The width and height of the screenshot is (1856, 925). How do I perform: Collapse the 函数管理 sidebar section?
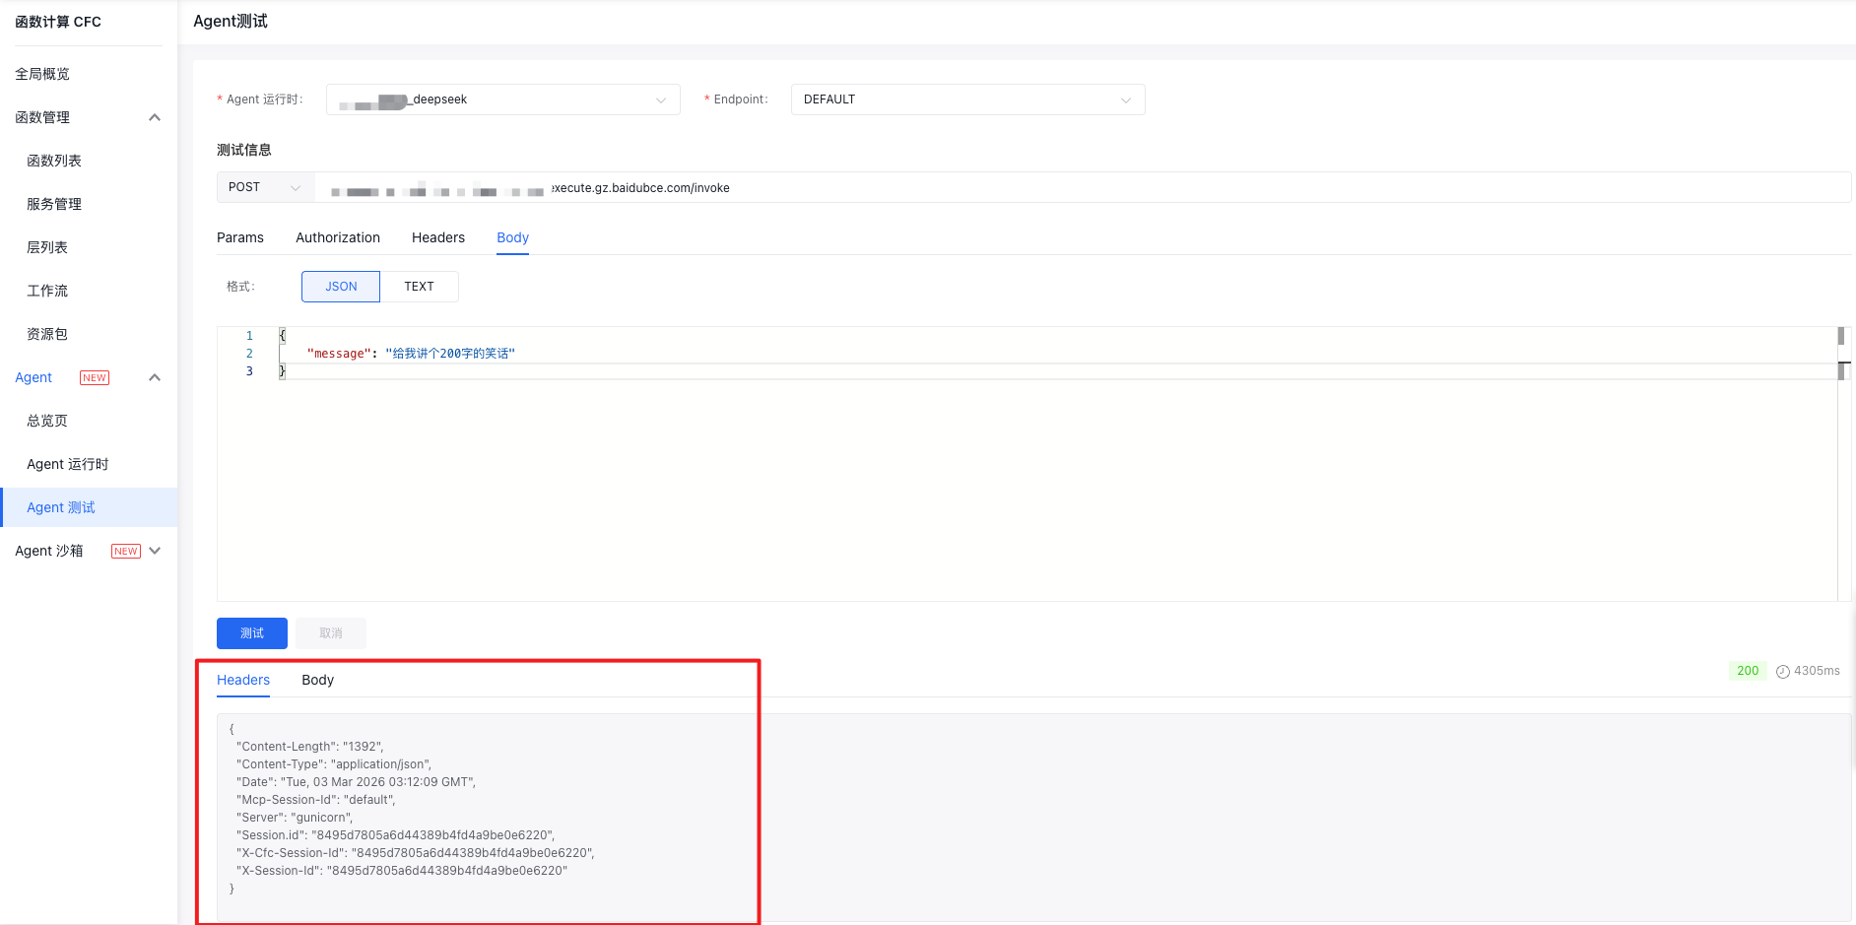(155, 117)
